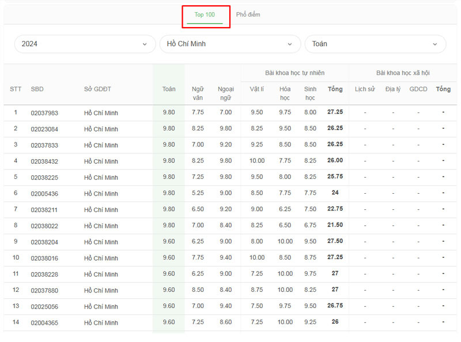
Task: Select candidate number 02038432
Action: pos(44,161)
